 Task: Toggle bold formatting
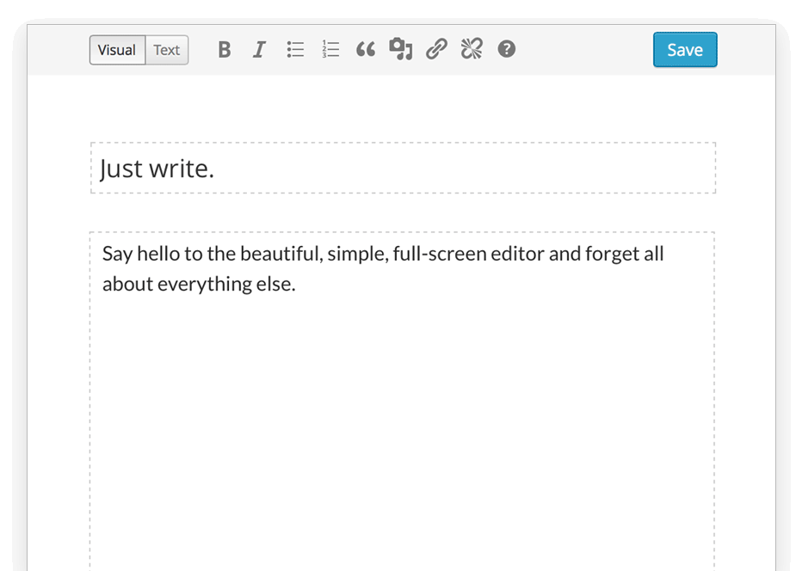(225, 50)
